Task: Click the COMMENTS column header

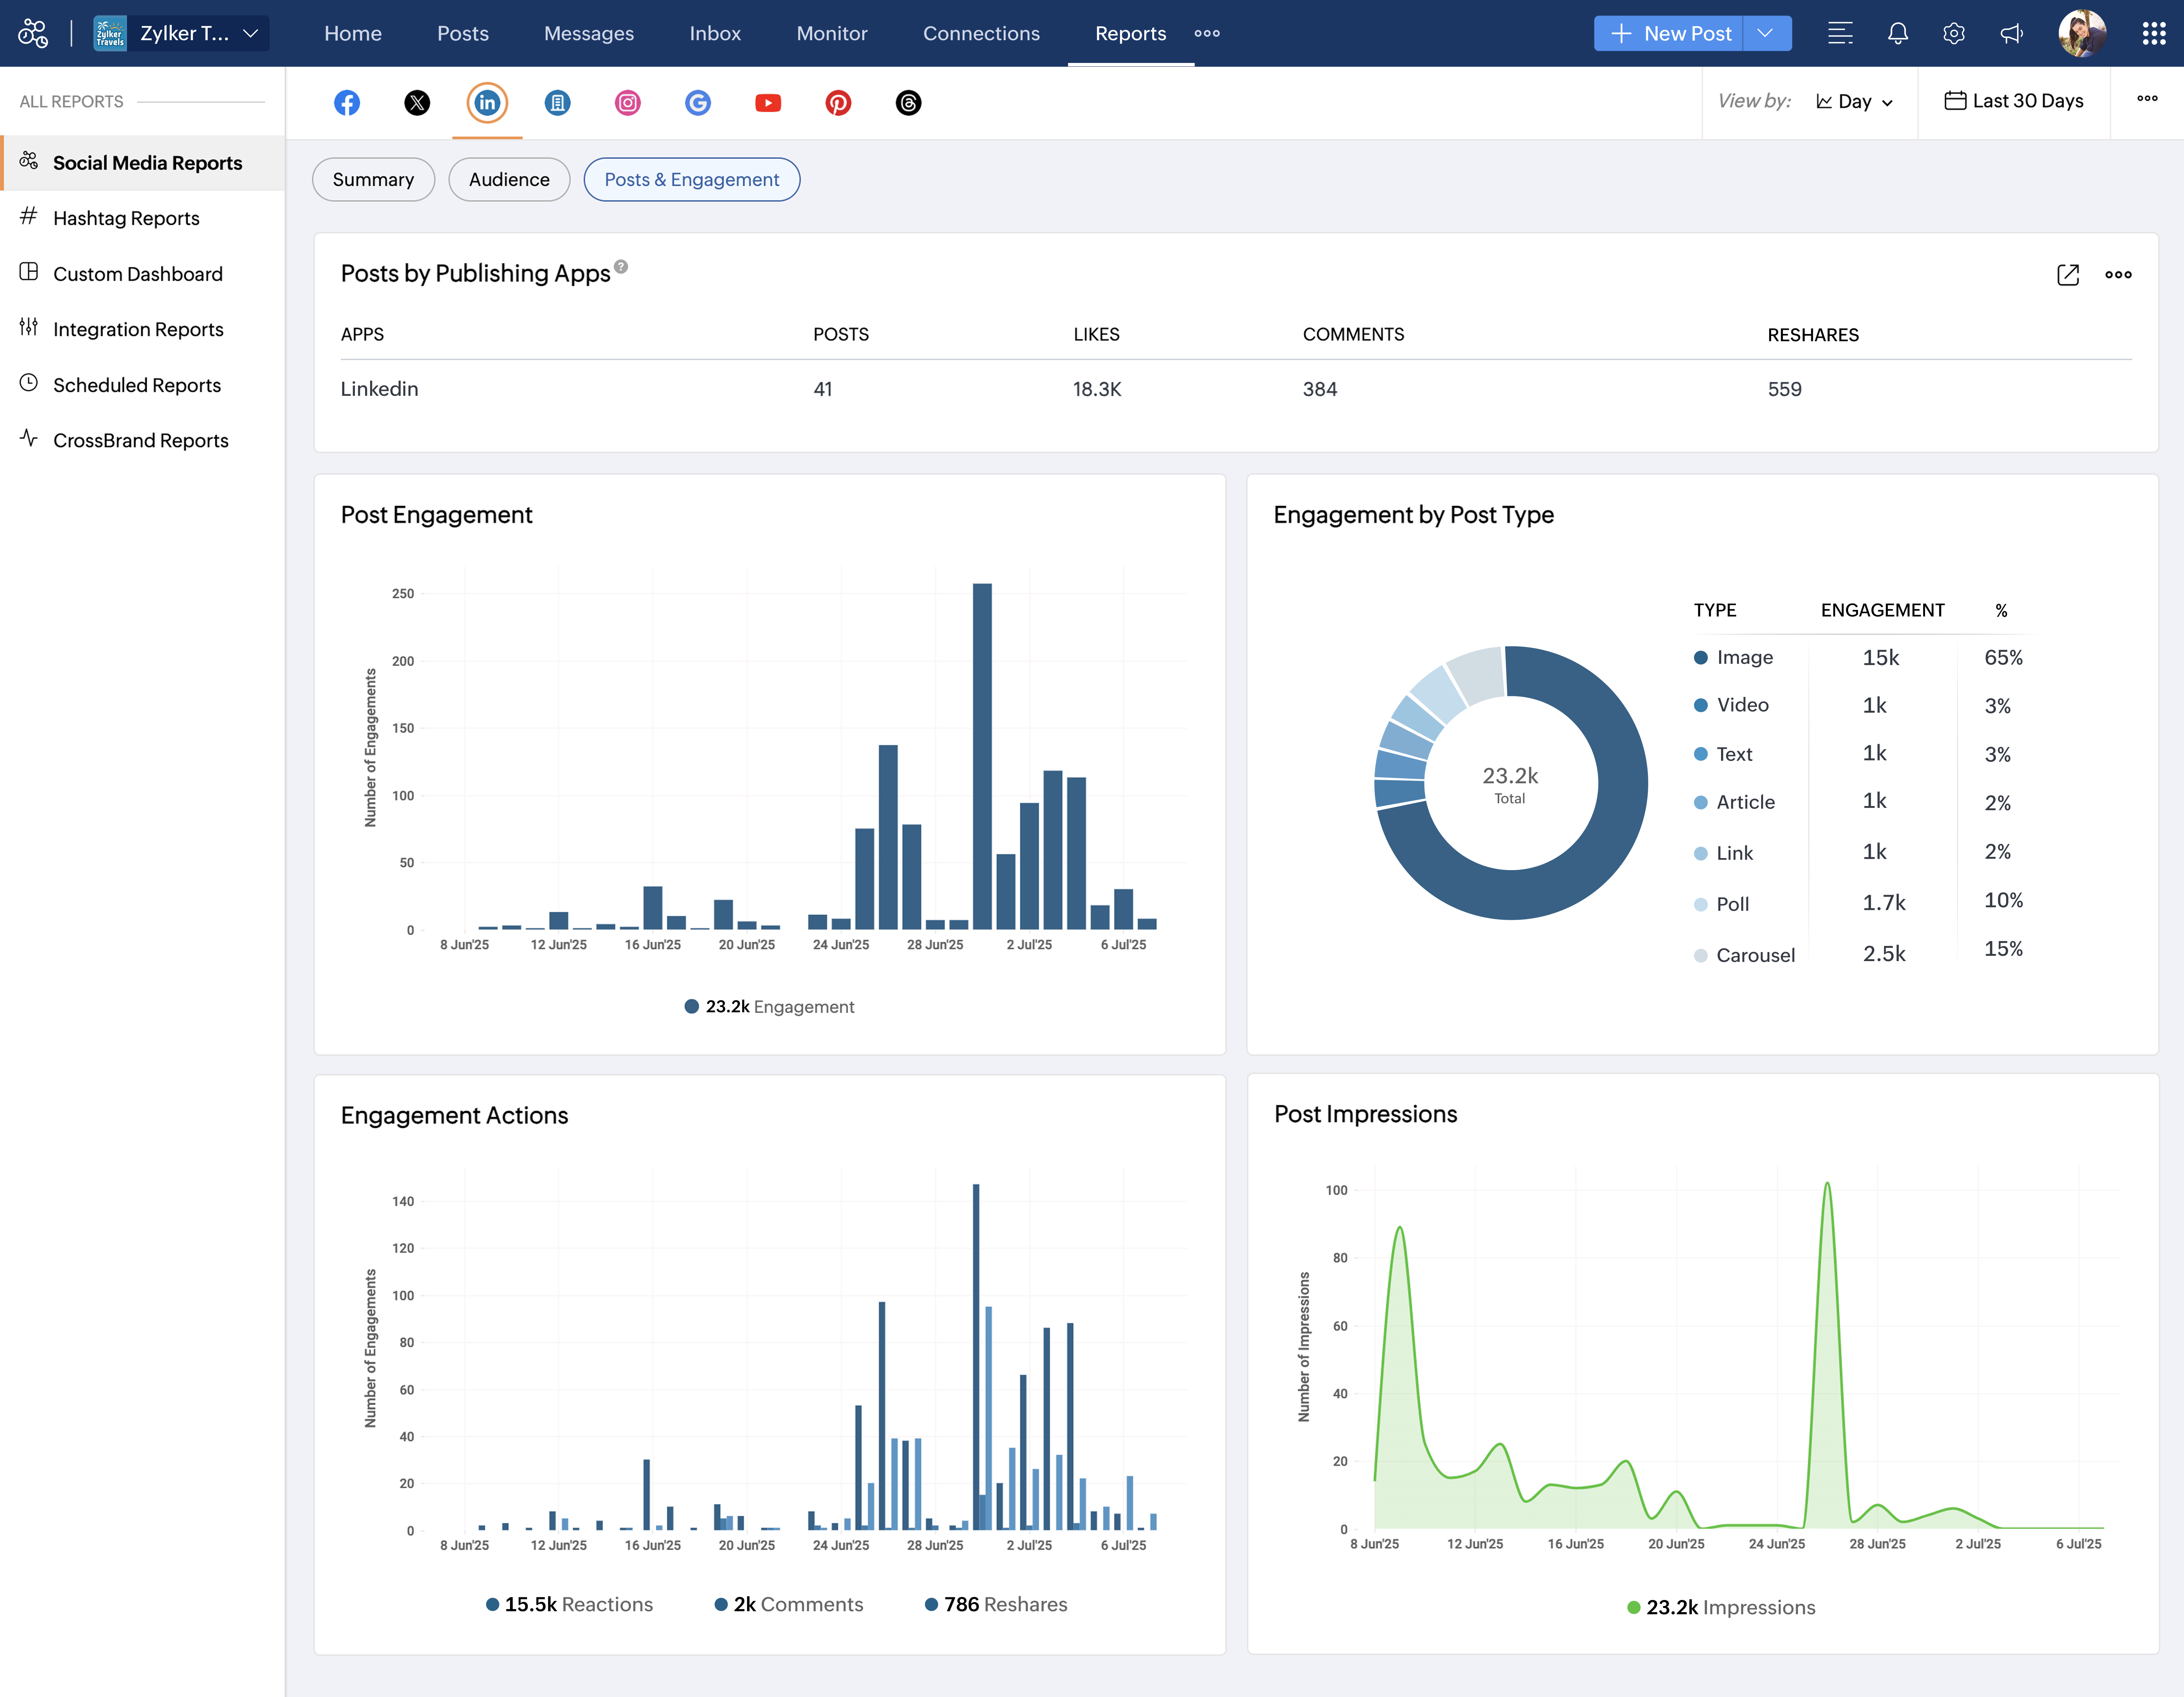Action: pyautogui.click(x=1353, y=335)
